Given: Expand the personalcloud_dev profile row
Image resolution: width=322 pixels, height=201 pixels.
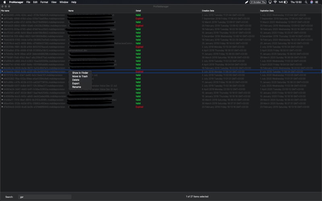Looking at the screenshot, I should point(2,51).
